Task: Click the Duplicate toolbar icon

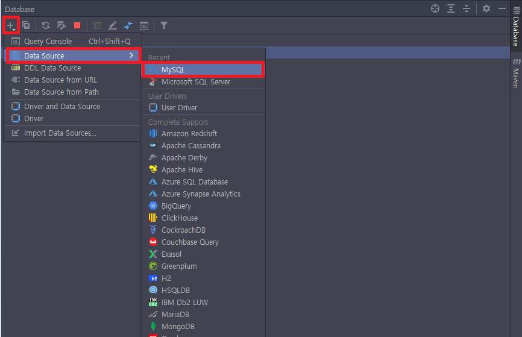Action: click(x=26, y=25)
